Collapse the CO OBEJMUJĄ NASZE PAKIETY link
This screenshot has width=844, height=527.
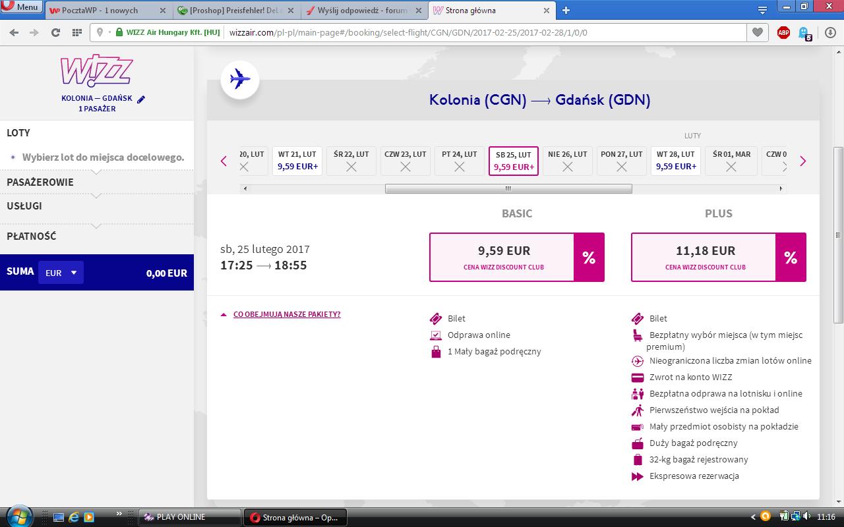287,314
